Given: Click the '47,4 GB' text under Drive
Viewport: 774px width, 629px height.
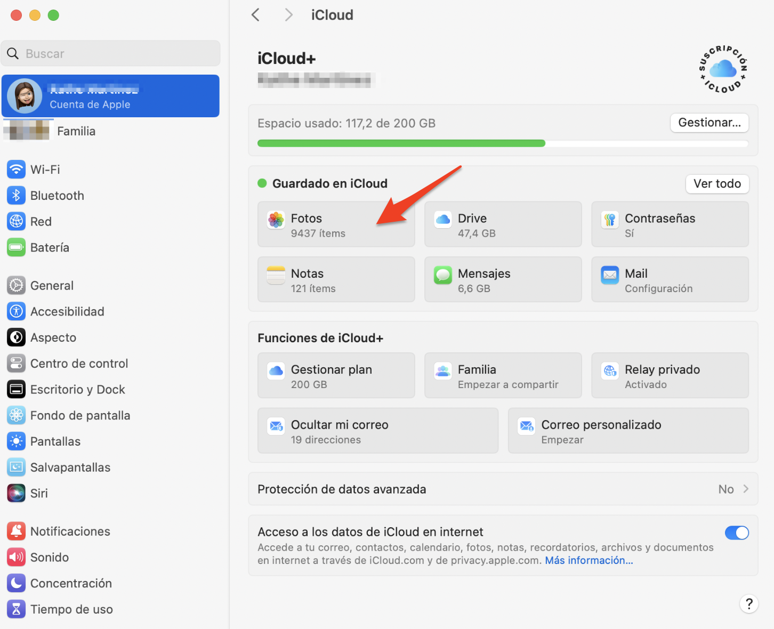Looking at the screenshot, I should click(x=477, y=233).
